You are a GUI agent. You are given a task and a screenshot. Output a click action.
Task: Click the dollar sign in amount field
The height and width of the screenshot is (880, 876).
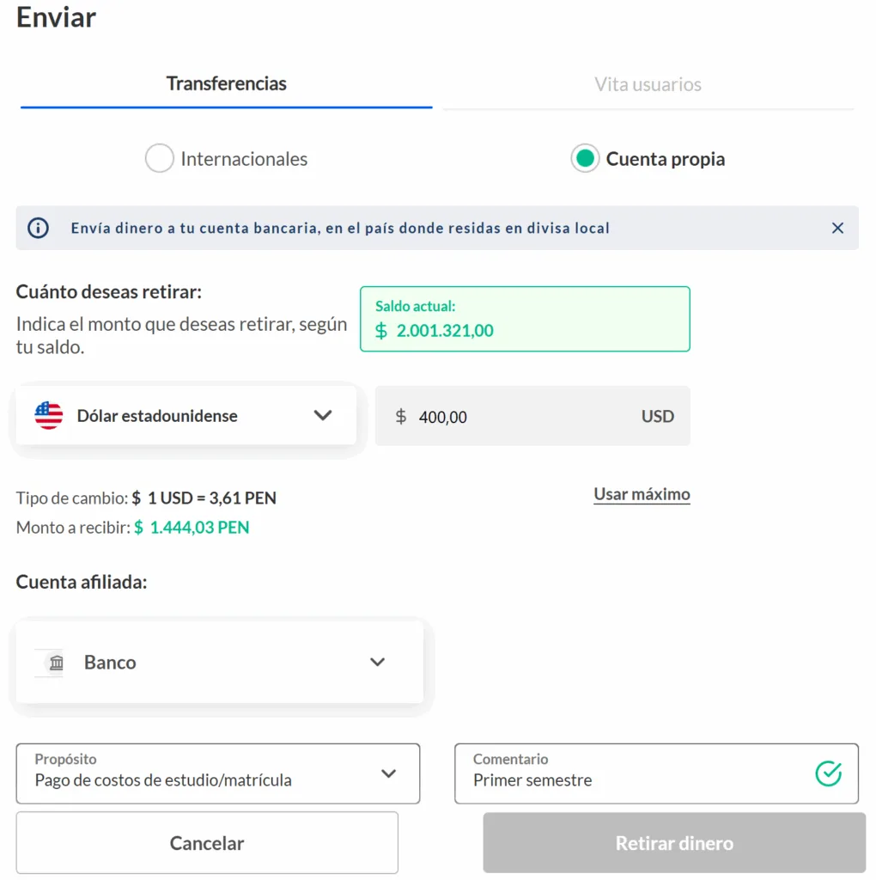coord(400,417)
